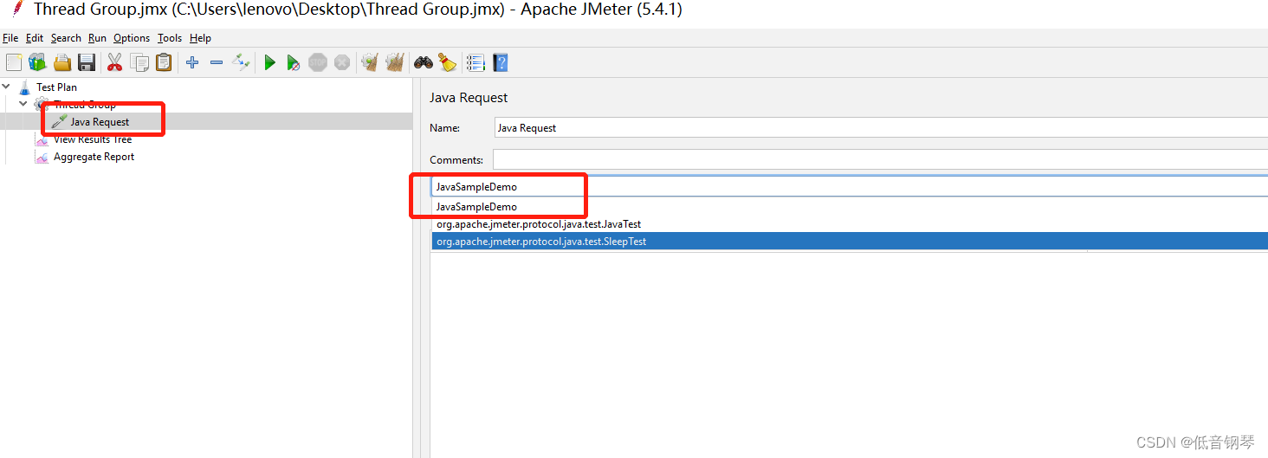The height and width of the screenshot is (458, 1268).
Task: Save the test plan with floppy icon
Action: 87,62
